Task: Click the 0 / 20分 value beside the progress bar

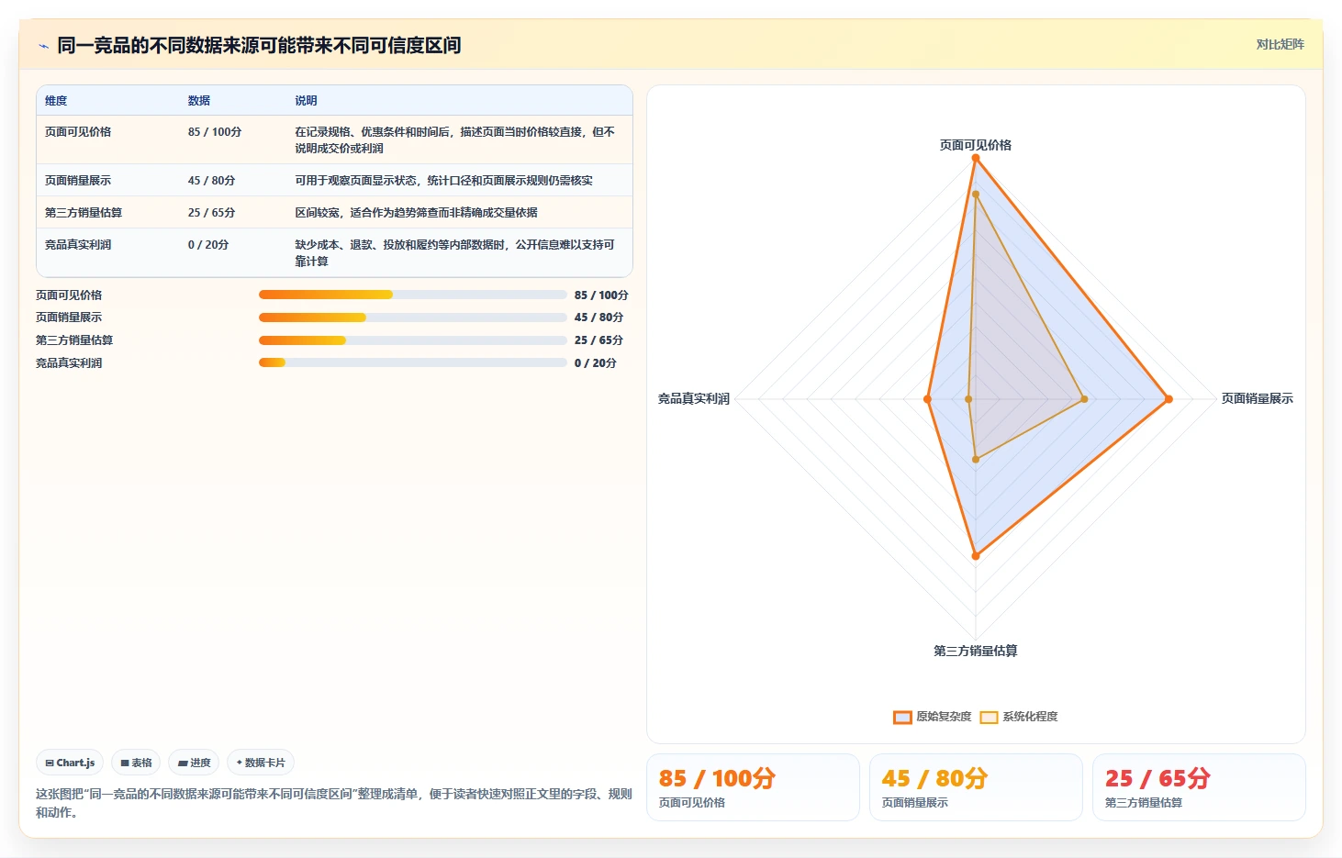Action: pyautogui.click(x=596, y=363)
